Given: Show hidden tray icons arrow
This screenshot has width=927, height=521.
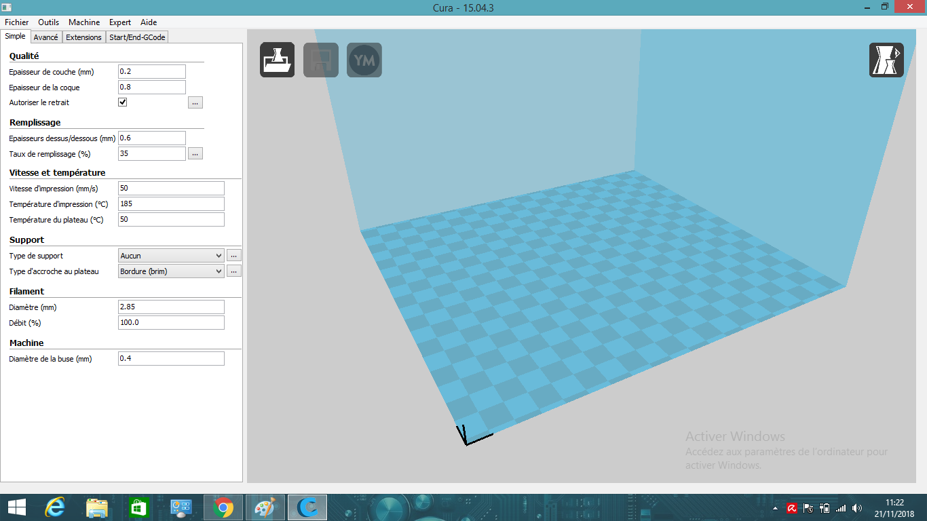Looking at the screenshot, I should 775,507.
